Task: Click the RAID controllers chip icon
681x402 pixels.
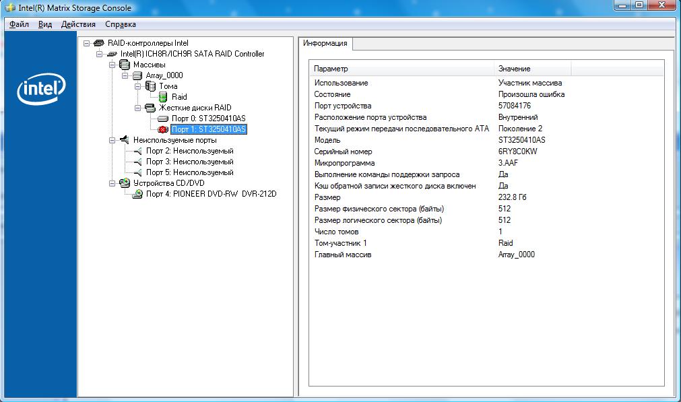Action: click(99, 43)
